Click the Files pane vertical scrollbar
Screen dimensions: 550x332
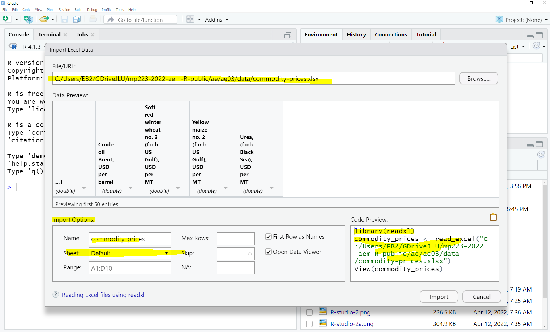tap(544, 241)
